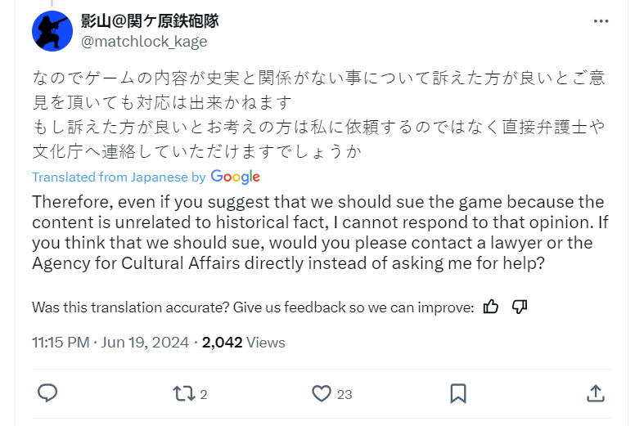Open the @matchlock_kage handle link

pos(143,41)
